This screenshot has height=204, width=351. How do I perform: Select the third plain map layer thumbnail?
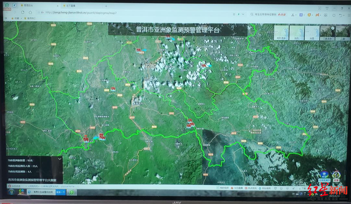pyautogui.click(x=312, y=33)
